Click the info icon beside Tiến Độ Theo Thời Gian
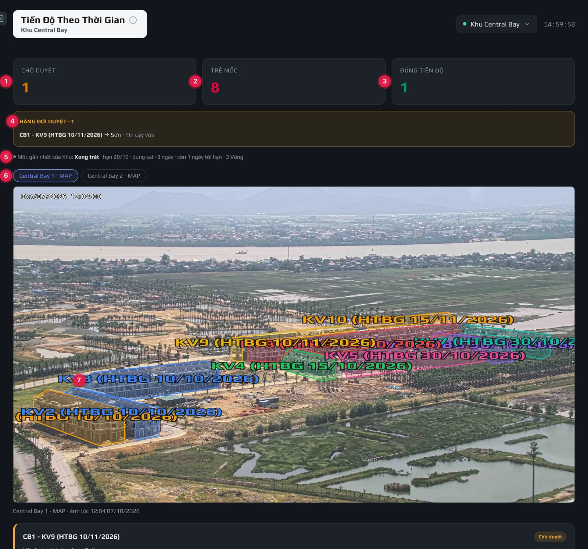Image resolution: width=588 pixels, height=549 pixels. tap(133, 20)
